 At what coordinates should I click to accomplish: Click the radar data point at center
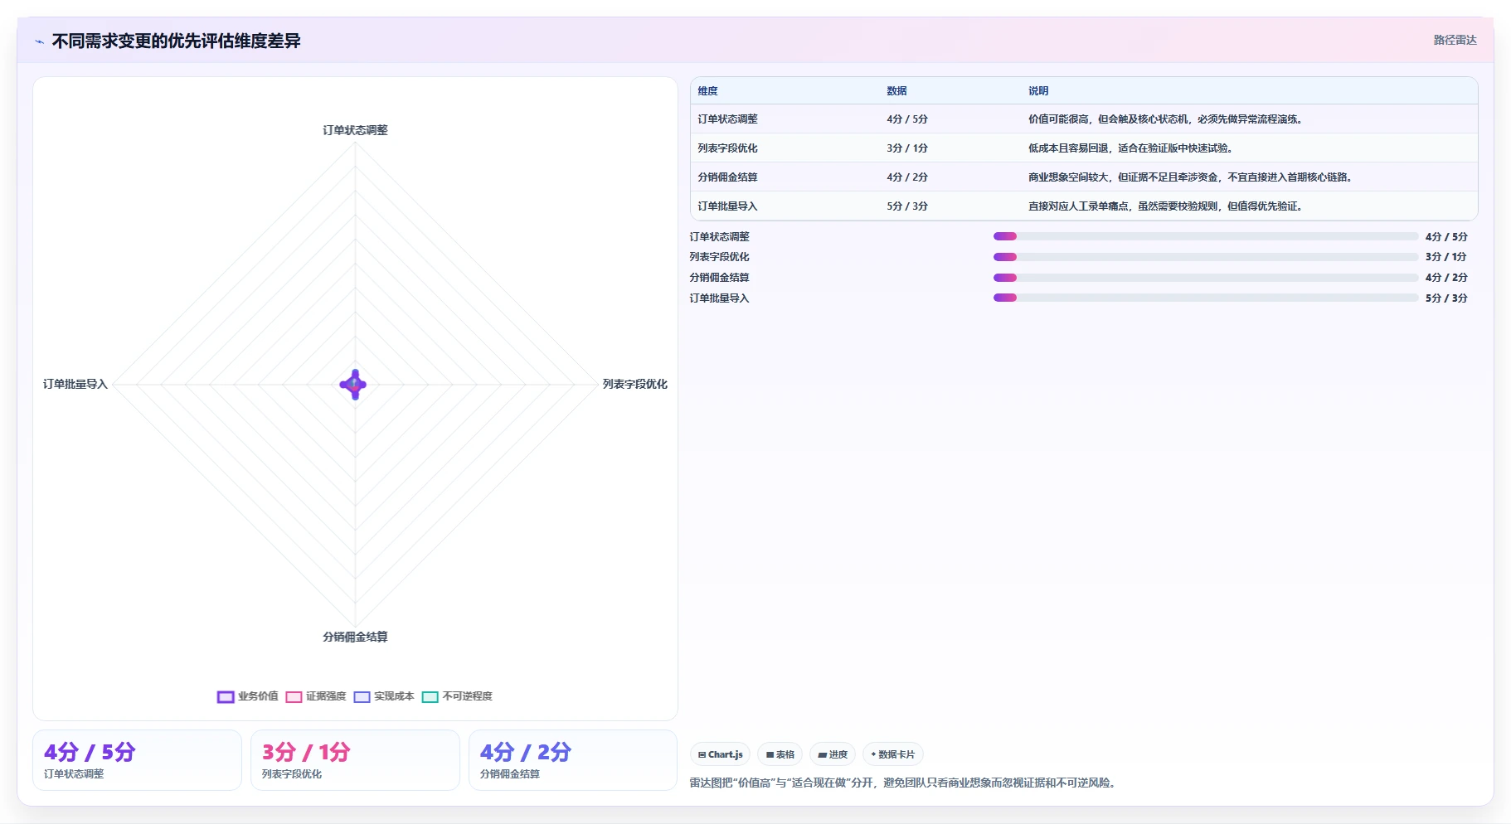pyautogui.click(x=354, y=385)
